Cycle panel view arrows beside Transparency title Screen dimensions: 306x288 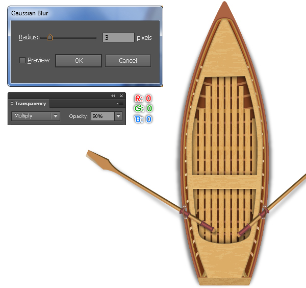(12, 103)
